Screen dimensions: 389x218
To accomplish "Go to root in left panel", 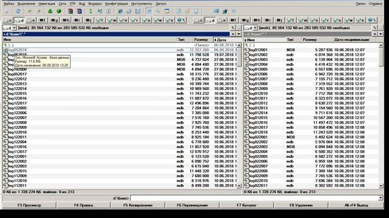I will (x=233, y=28).
